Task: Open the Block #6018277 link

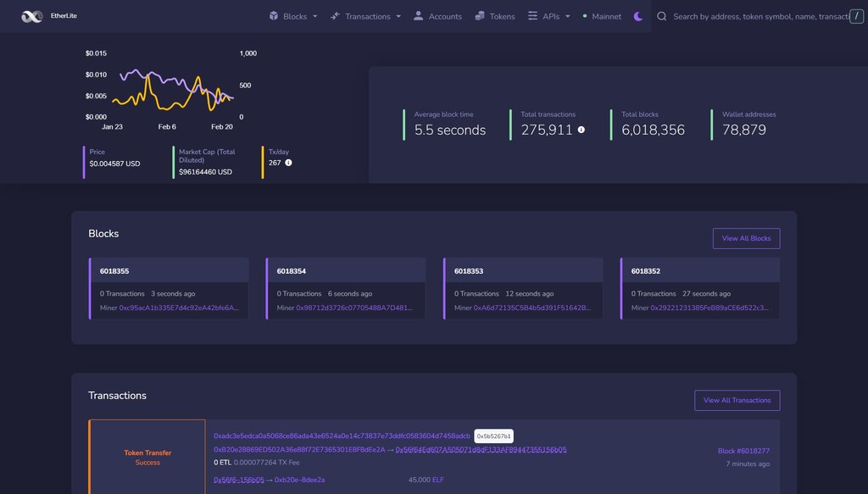Action: (743, 451)
